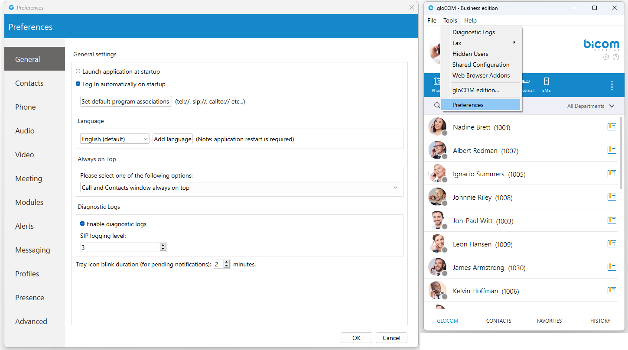Open the Tools menu in gloCOM

(450, 20)
